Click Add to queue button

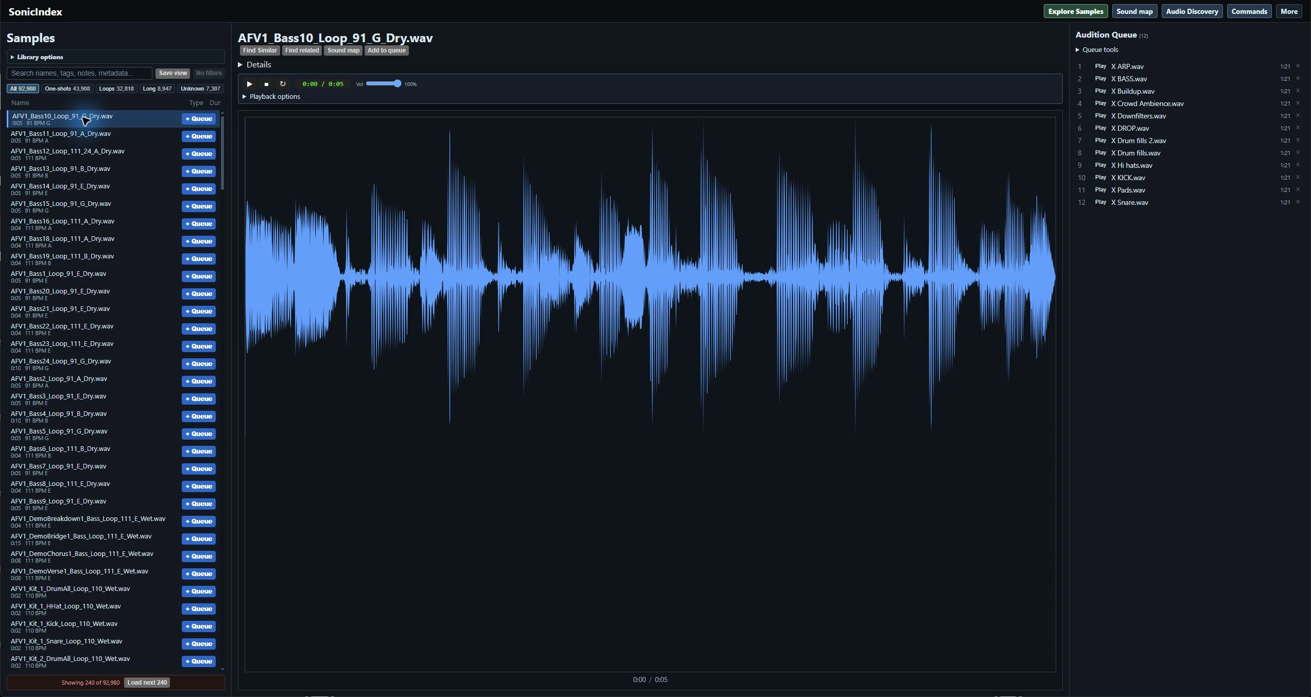point(387,50)
